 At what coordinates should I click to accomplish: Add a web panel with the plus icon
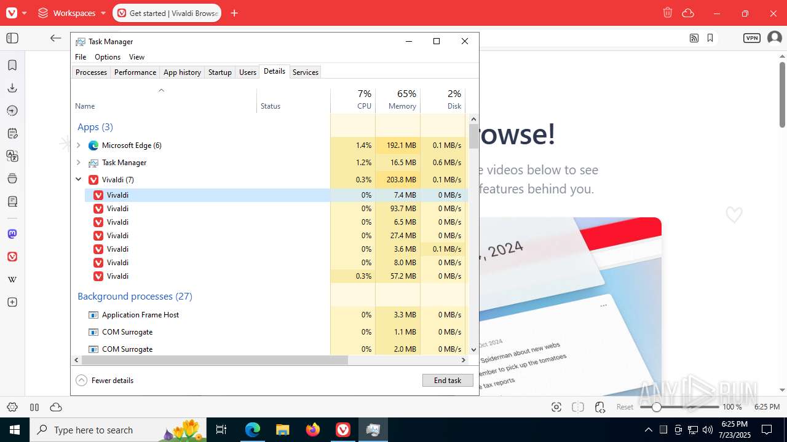12,302
